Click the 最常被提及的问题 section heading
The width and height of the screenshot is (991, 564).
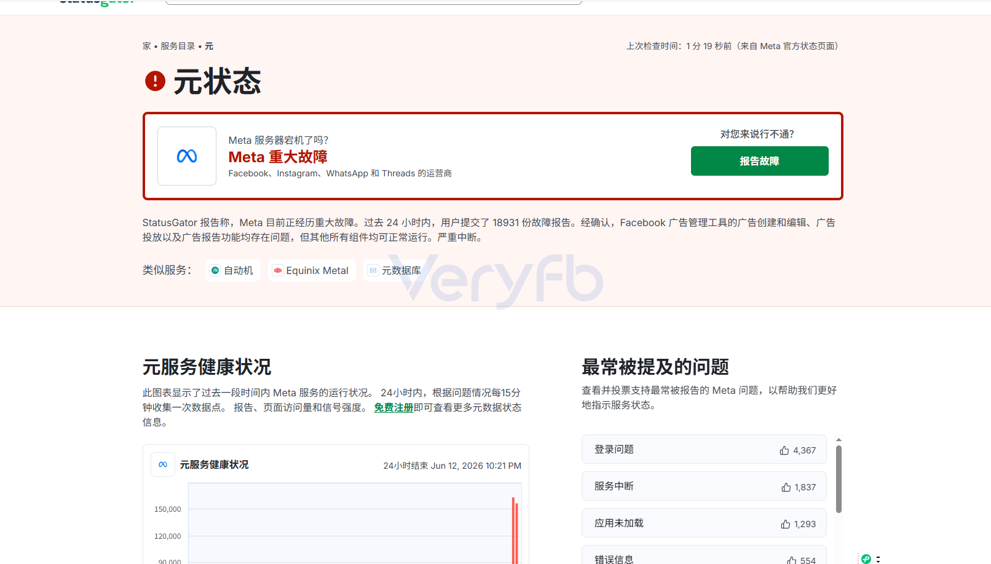click(655, 367)
